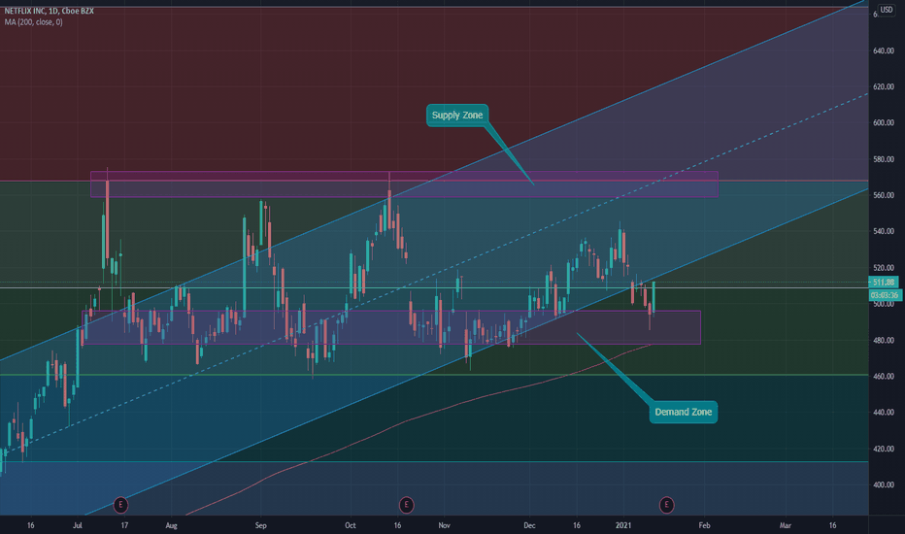
Task: Click the 580.00 price axis label
Action: 884,159
